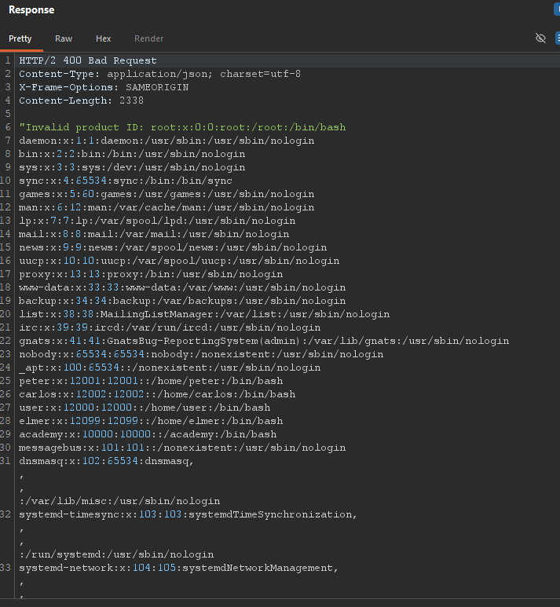Screen dimensions: 560x607
Task: Click the systemd-network:x:104:105 entry
Action: click(x=179, y=568)
